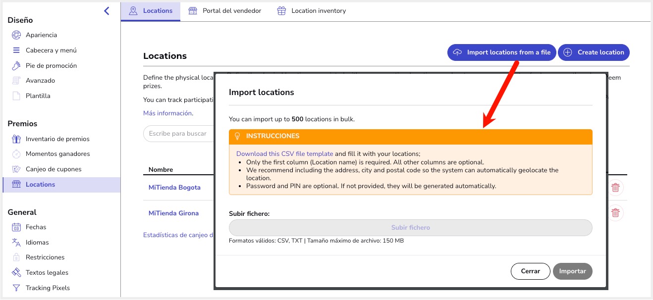This screenshot has height=300, width=653.
Task: Click the lightbulb icon in Instrucciones banner
Action: 237,136
